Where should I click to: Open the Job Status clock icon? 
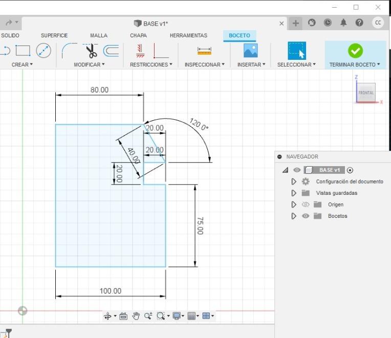[328, 22]
